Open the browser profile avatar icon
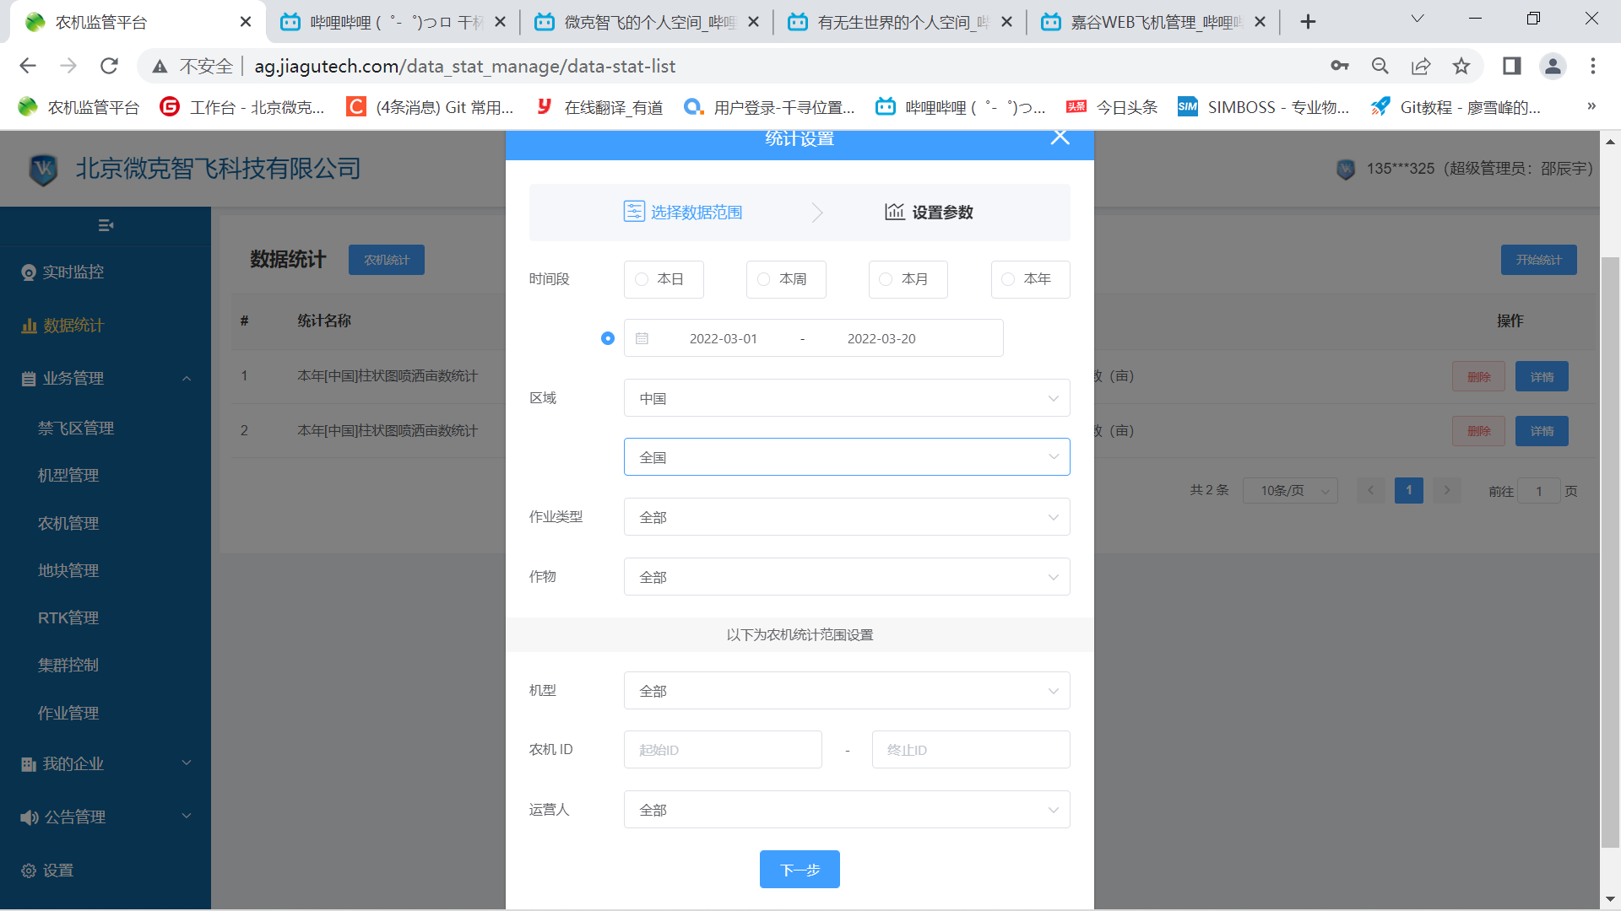 (x=1553, y=66)
